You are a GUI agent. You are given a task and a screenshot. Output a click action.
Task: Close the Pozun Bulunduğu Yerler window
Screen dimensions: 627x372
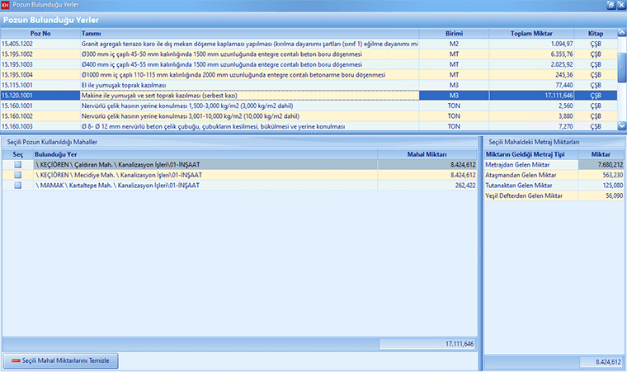(x=620, y=5)
